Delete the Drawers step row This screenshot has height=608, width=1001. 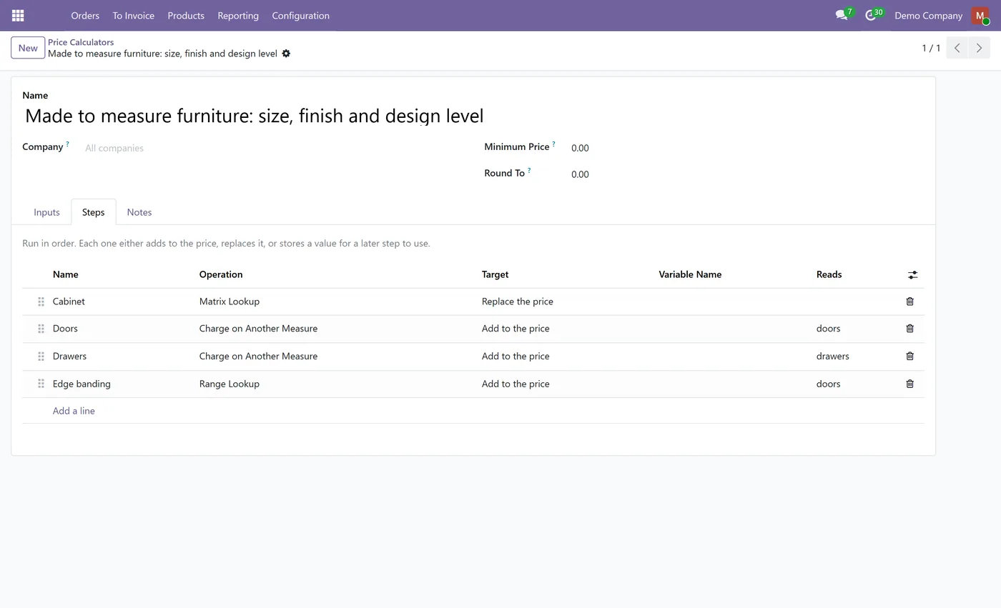coord(909,356)
